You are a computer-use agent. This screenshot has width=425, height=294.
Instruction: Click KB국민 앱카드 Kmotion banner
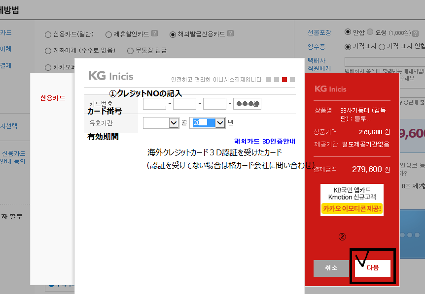[352, 200]
